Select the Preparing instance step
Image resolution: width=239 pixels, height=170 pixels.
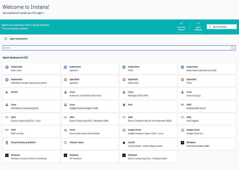(x=181, y=26)
